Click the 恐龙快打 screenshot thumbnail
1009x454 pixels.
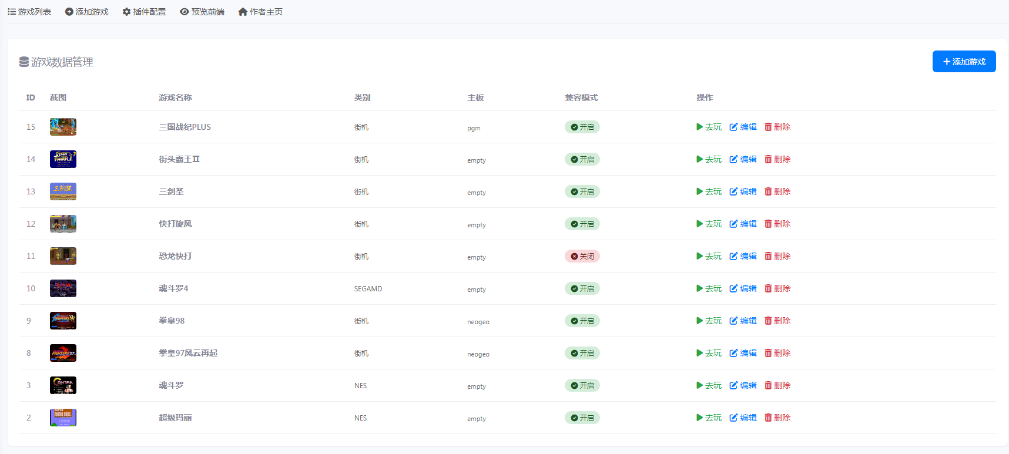point(63,256)
